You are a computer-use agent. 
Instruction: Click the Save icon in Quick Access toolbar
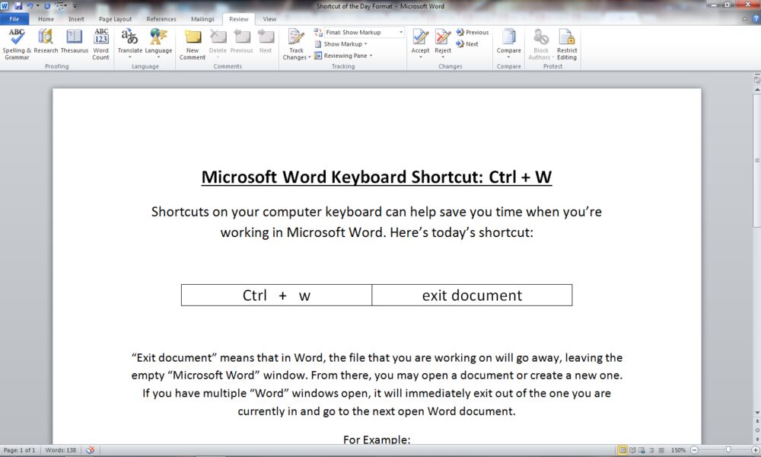click(17, 6)
